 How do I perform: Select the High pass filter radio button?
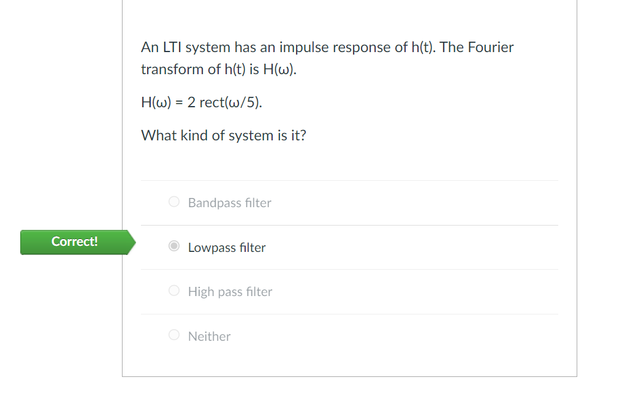coord(173,290)
